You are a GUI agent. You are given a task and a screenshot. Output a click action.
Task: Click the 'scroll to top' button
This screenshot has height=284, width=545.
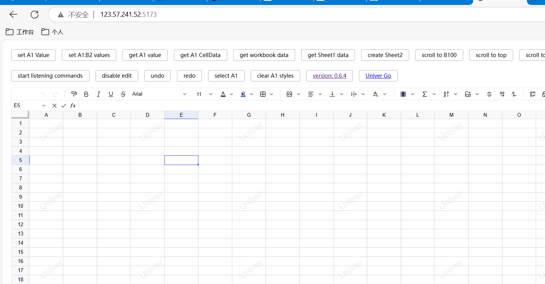(x=491, y=55)
